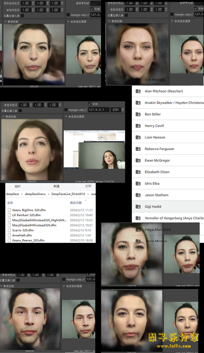Collapse 合成后的画面 section in port 1234 panel
This screenshot has width=204, height=353.
coord(66,117)
